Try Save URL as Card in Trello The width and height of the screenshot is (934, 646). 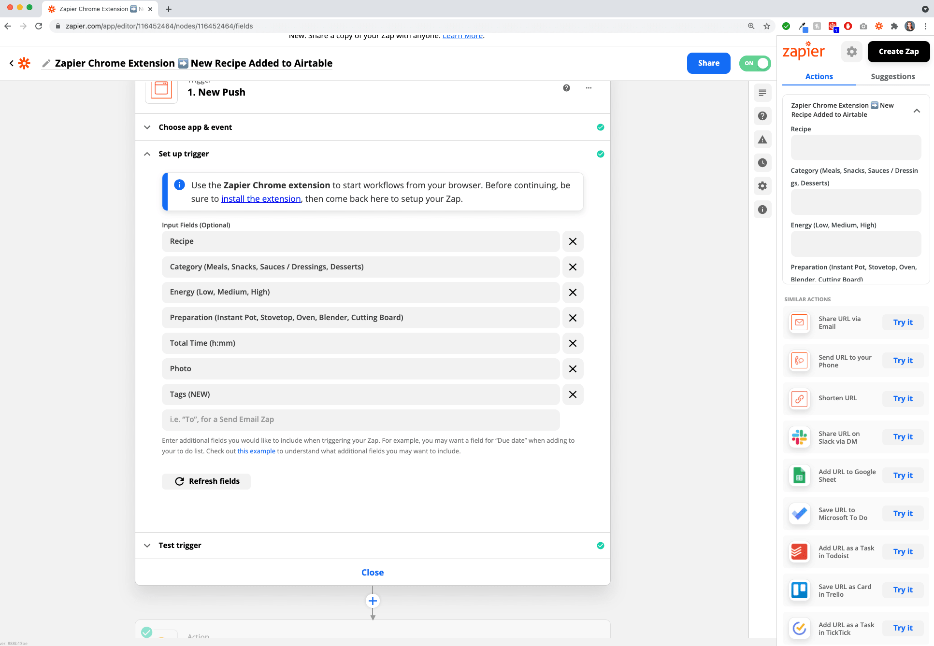pos(903,590)
